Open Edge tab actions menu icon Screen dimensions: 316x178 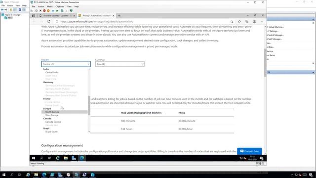34,15
